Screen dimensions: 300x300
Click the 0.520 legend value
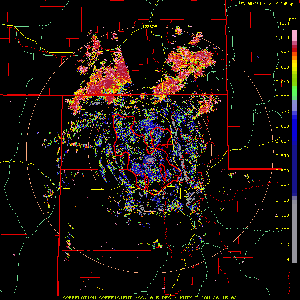[282, 171]
